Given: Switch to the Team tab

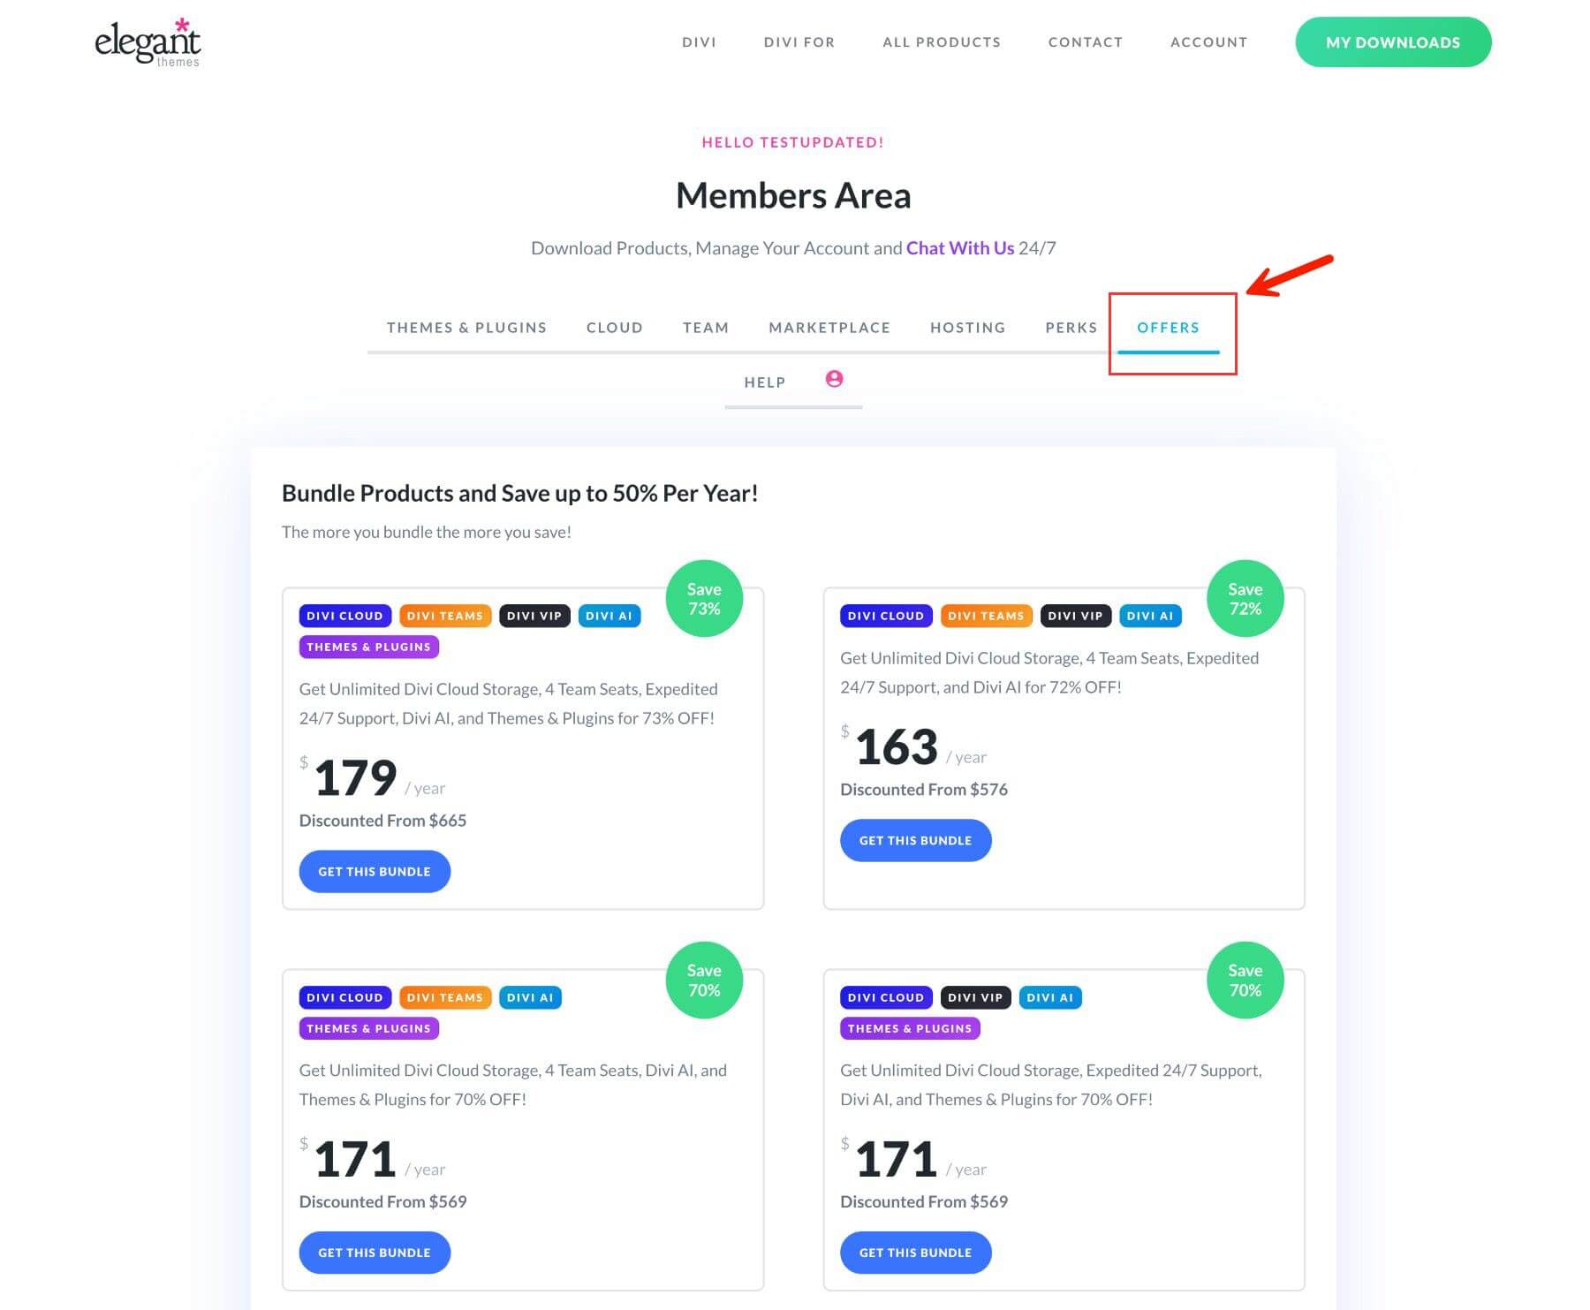Looking at the screenshot, I should click(706, 328).
